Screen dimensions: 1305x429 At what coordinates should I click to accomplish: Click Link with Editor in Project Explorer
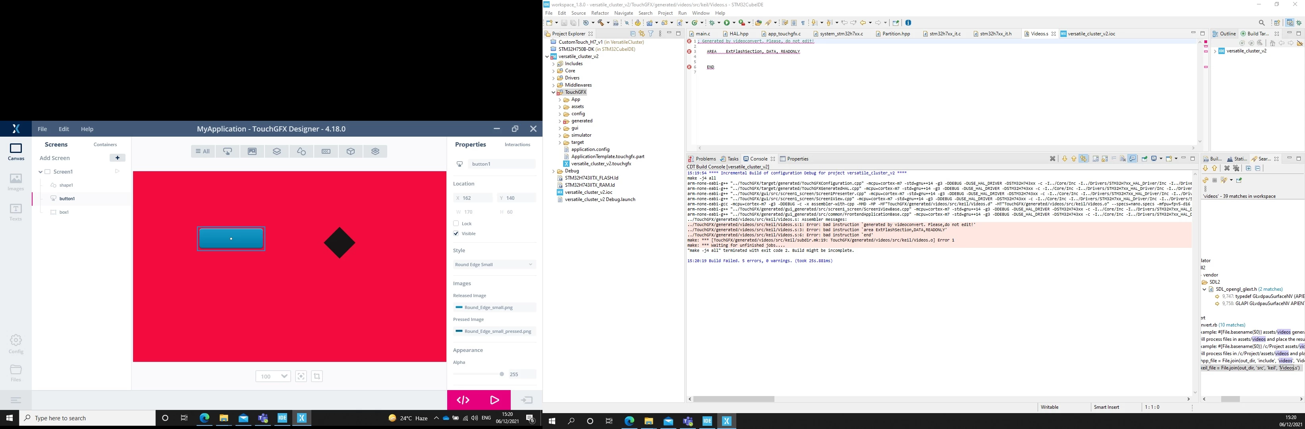coord(642,33)
